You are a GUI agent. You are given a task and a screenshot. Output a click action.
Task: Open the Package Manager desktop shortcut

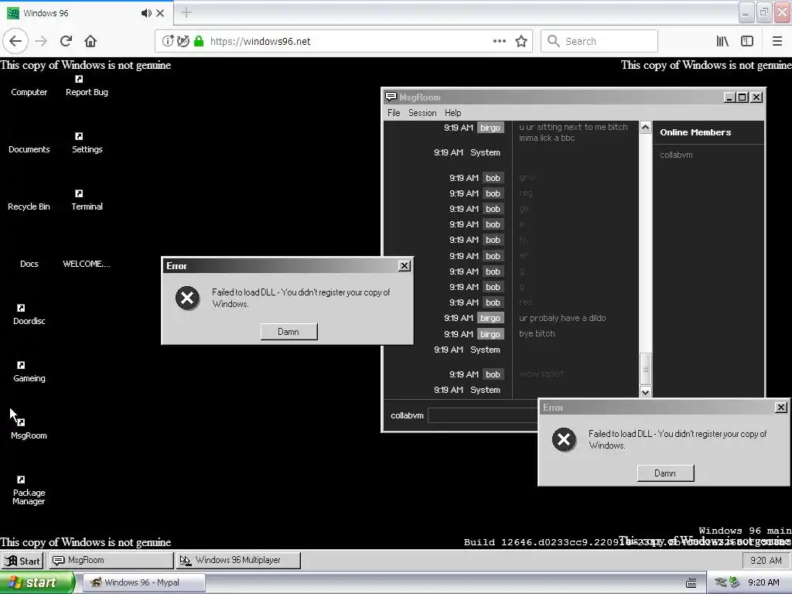[x=29, y=491]
